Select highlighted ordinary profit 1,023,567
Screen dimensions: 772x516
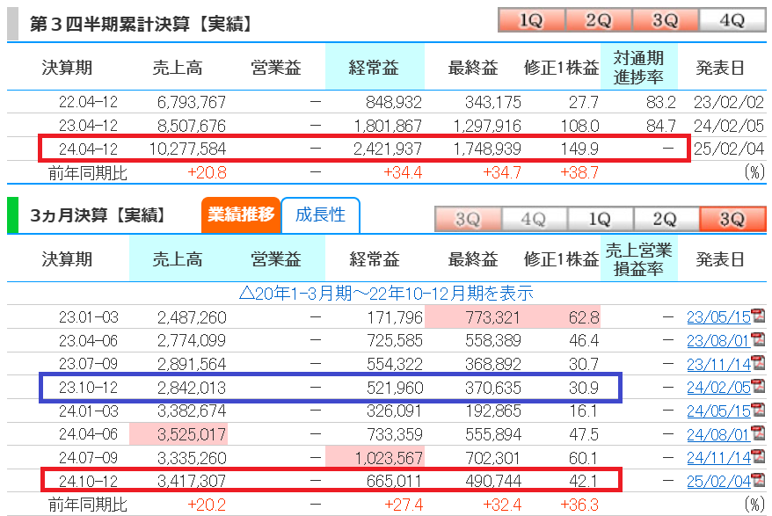point(389,458)
